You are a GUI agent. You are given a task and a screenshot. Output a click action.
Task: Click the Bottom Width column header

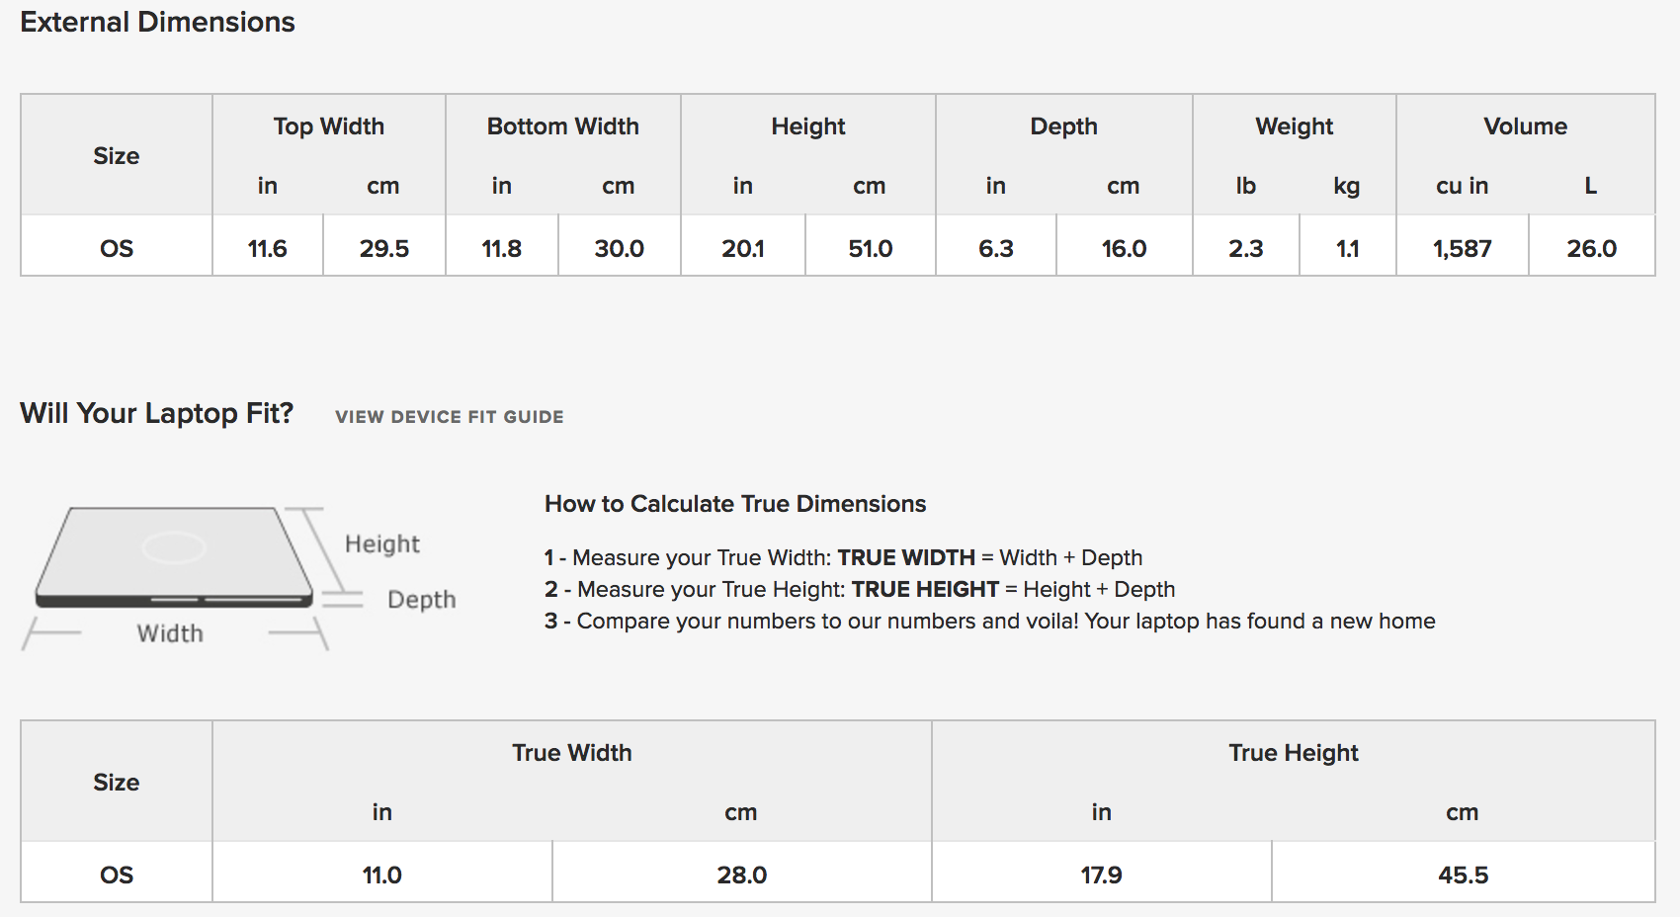[563, 126]
